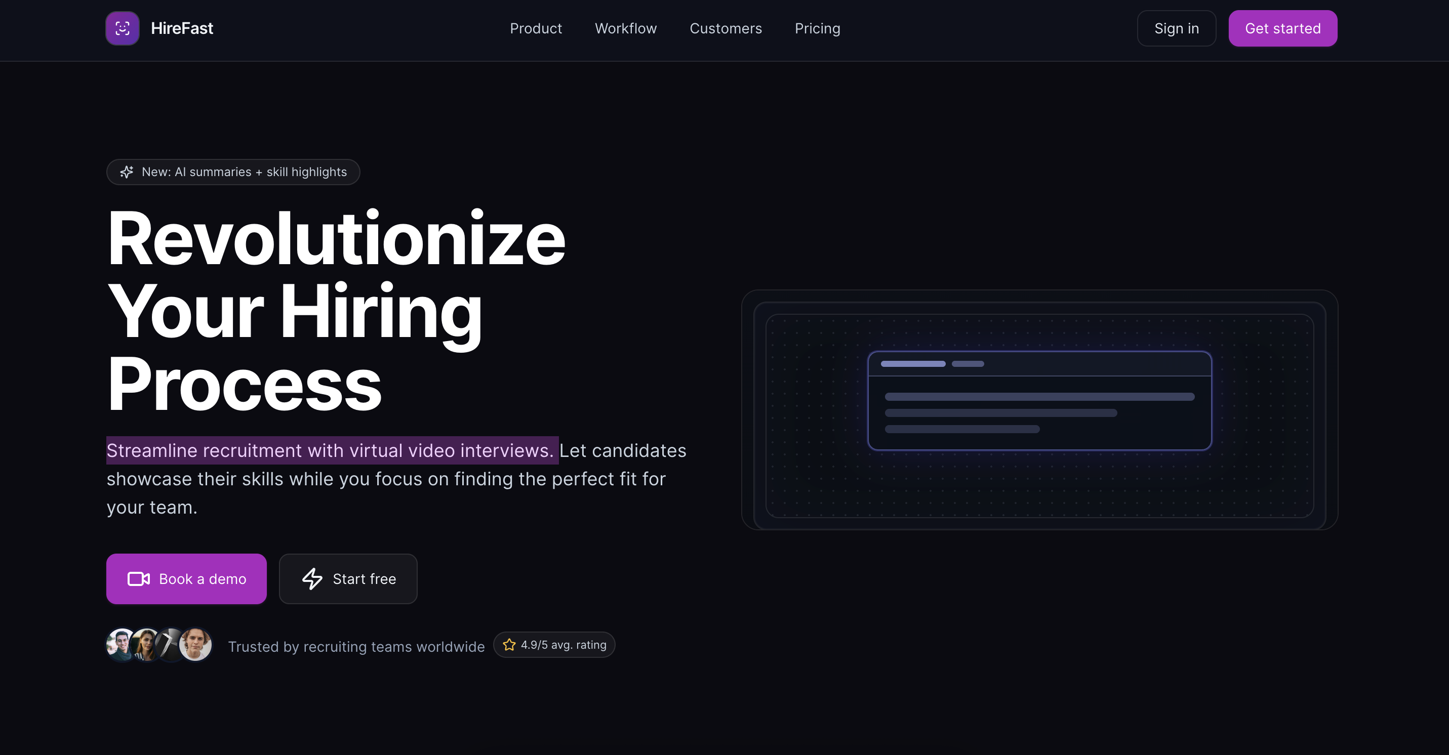The height and width of the screenshot is (755, 1449).
Task: Click the Get started button
Action: coord(1282,28)
